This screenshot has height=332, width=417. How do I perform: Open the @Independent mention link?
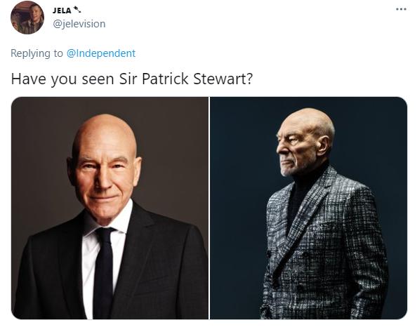coord(101,53)
